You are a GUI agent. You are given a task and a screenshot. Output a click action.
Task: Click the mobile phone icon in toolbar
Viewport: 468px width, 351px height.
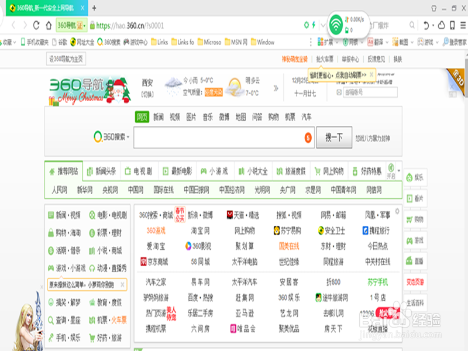(x=452, y=25)
